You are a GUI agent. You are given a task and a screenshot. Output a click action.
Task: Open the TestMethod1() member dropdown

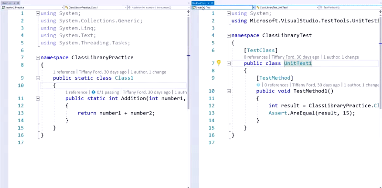pyautogui.click(x=350, y=8)
